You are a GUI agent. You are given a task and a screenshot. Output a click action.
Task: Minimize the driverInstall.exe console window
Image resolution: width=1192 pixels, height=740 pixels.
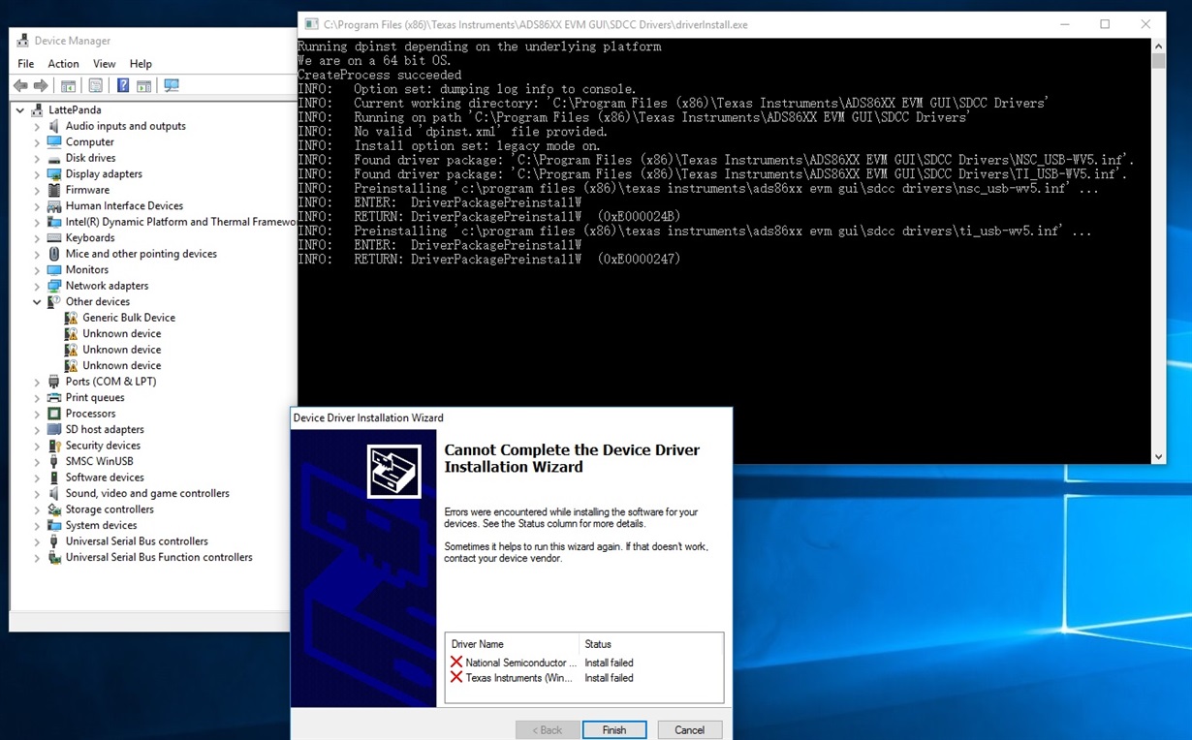pos(1063,24)
